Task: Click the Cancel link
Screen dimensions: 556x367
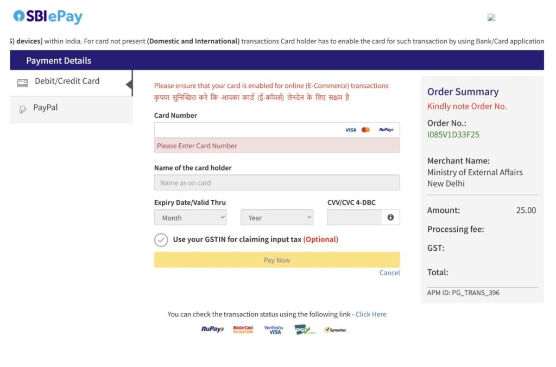Action: (x=389, y=273)
